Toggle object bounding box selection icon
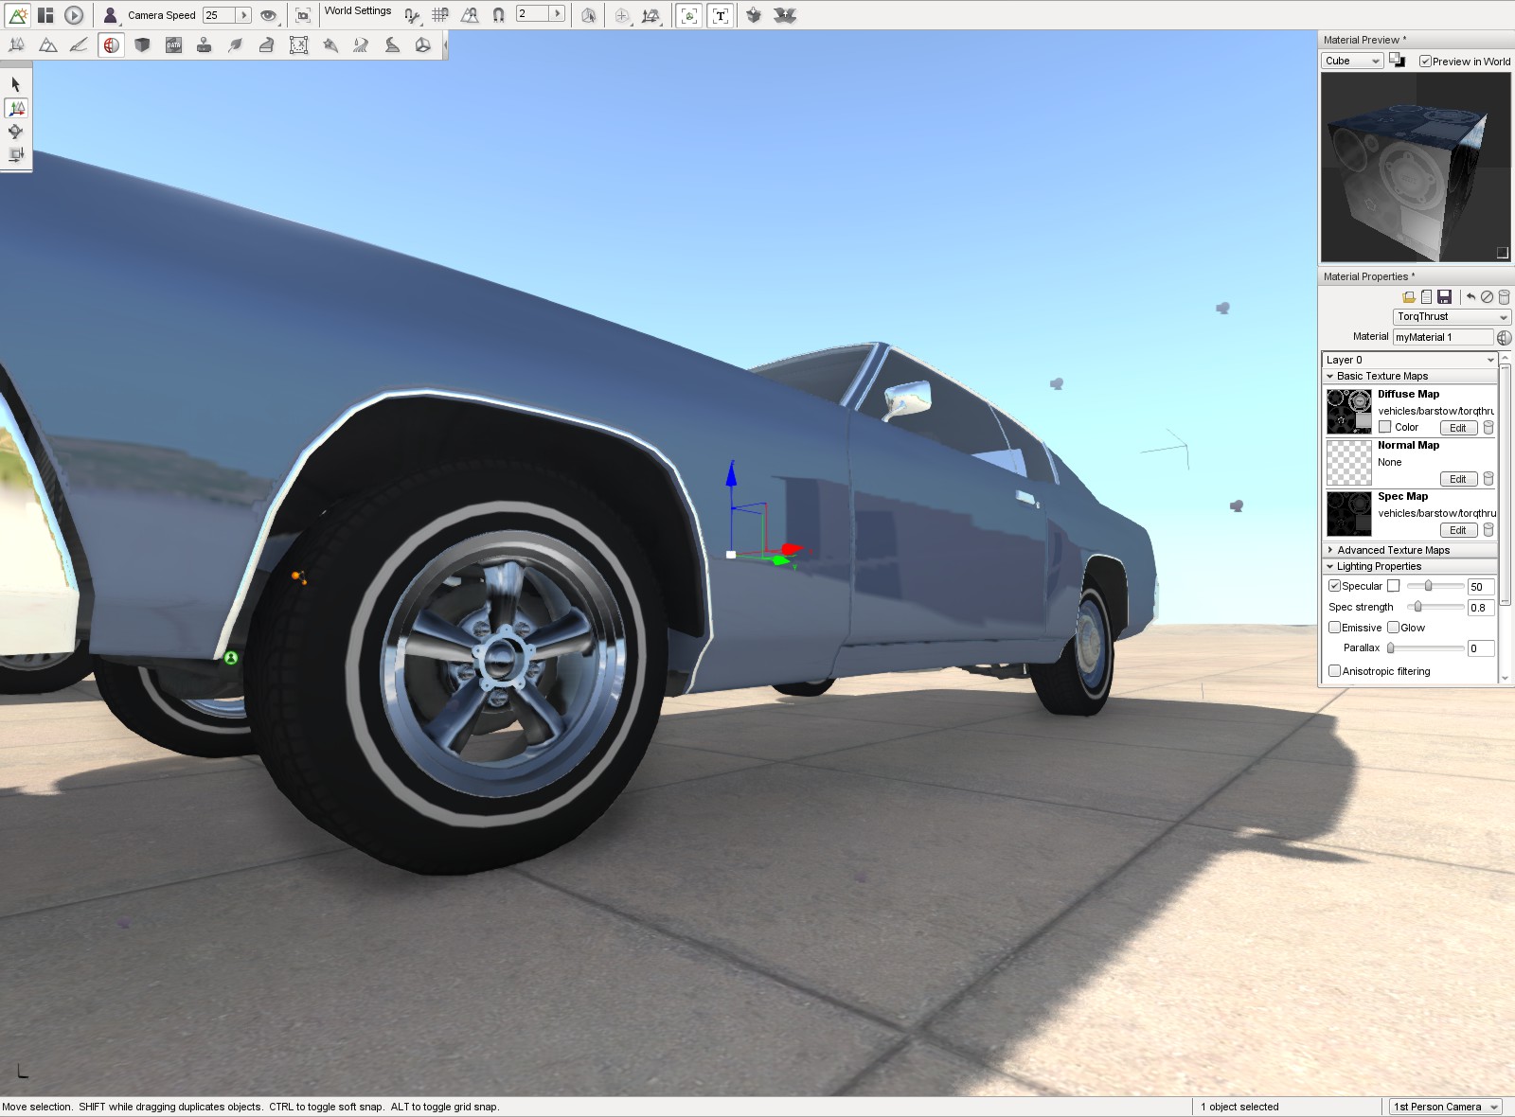The width and height of the screenshot is (1515, 1117). [589, 15]
